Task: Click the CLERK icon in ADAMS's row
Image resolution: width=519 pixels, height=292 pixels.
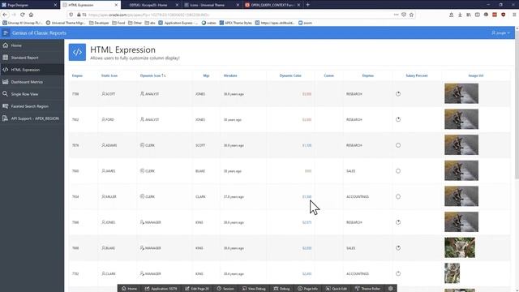Action: tap(142, 145)
